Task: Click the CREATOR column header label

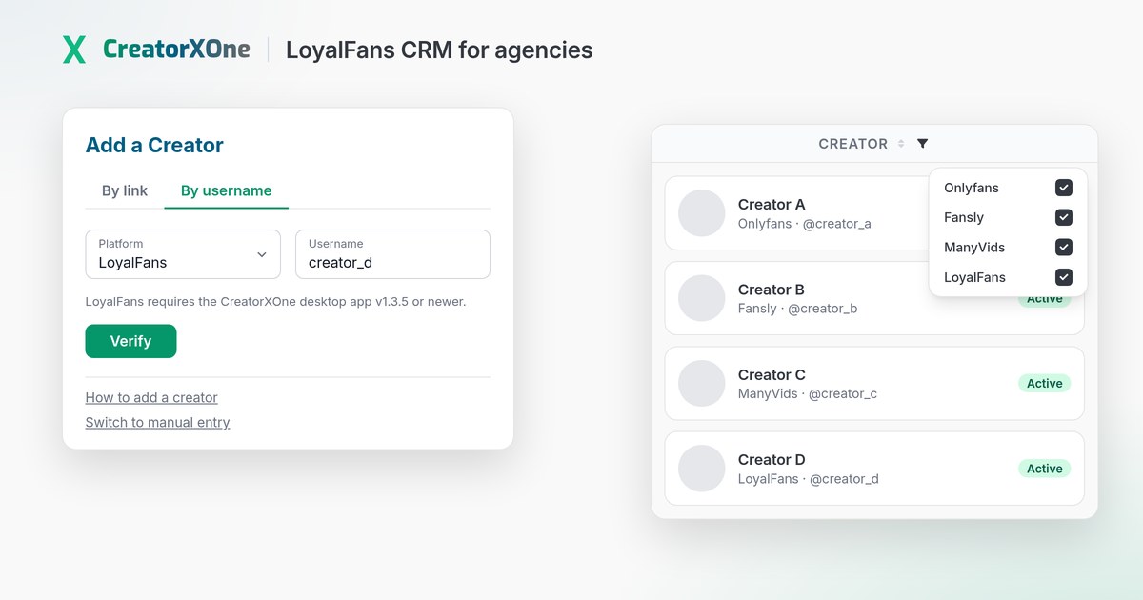Action: pos(853,144)
